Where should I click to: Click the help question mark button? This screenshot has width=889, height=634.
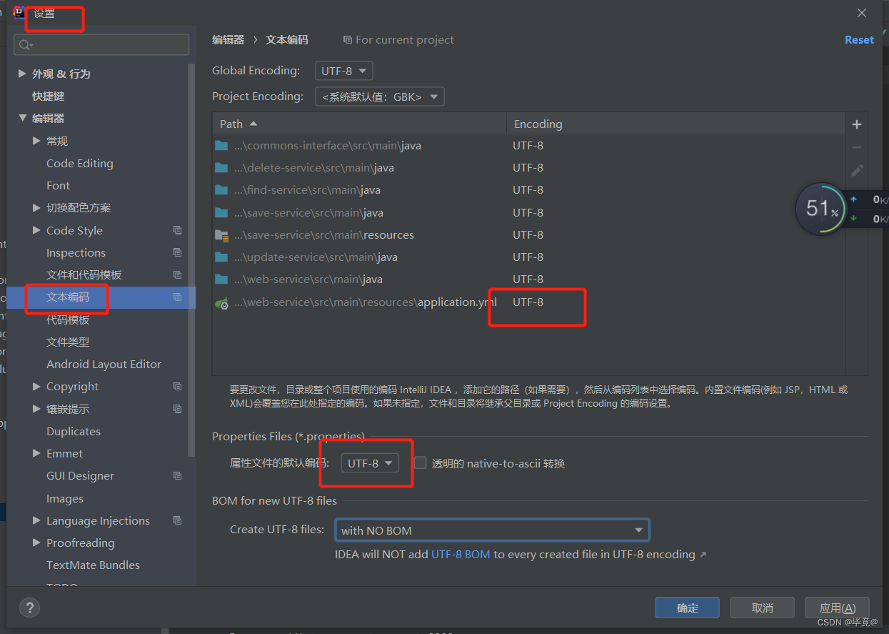tap(29, 608)
